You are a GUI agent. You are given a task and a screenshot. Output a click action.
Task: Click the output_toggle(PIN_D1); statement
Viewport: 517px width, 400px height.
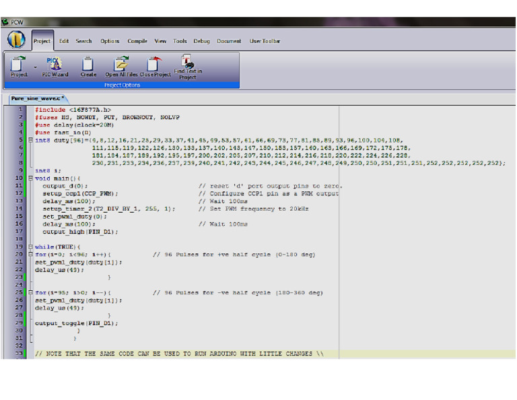point(77,323)
